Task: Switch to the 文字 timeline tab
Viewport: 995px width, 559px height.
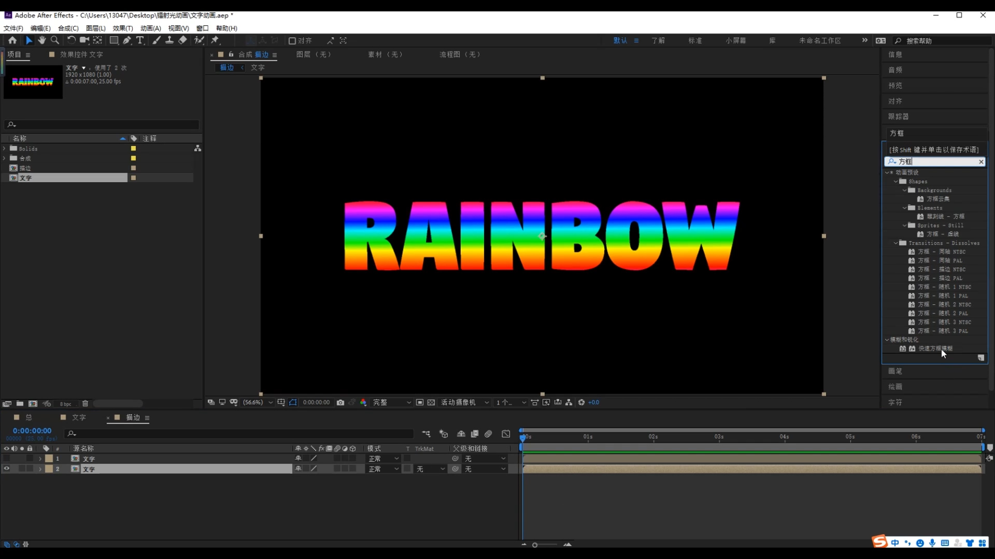Action: click(x=78, y=417)
